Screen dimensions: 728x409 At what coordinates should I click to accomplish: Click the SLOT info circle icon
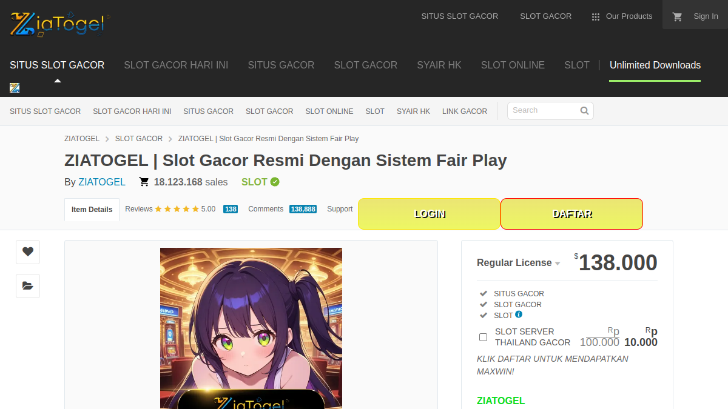(519, 314)
